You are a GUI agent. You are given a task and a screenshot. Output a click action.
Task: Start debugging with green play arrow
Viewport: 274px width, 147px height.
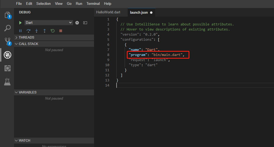click(x=20, y=23)
